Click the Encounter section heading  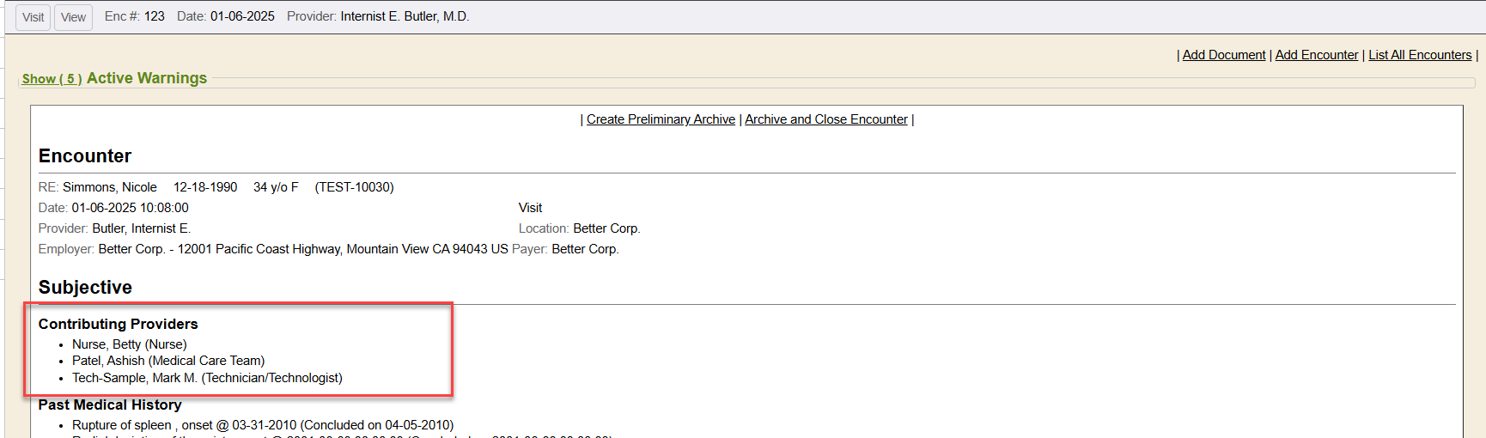pyautogui.click(x=85, y=156)
